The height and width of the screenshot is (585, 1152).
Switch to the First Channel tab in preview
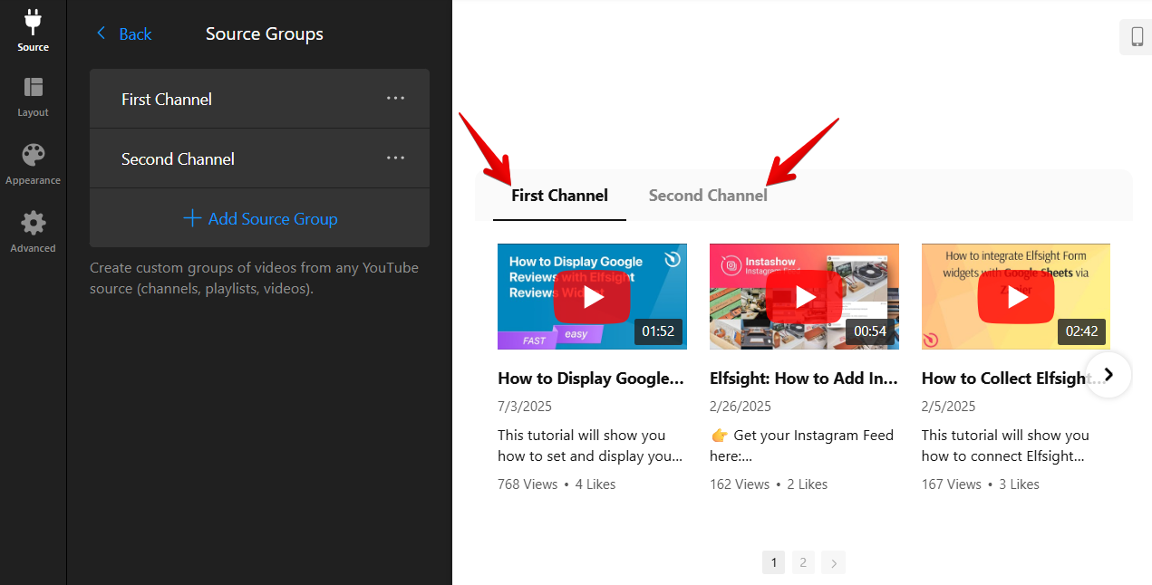point(559,196)
